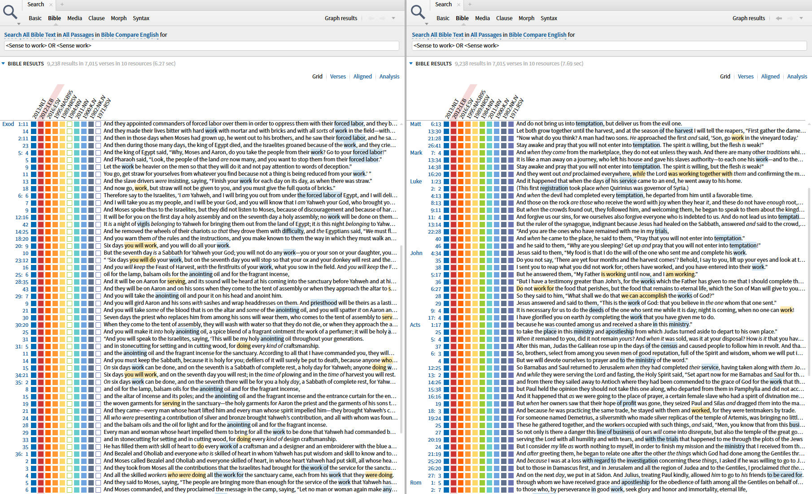Switch to Syntax search in right panel
This screenshot has width=812, height=494.
(x=549, y=18)
